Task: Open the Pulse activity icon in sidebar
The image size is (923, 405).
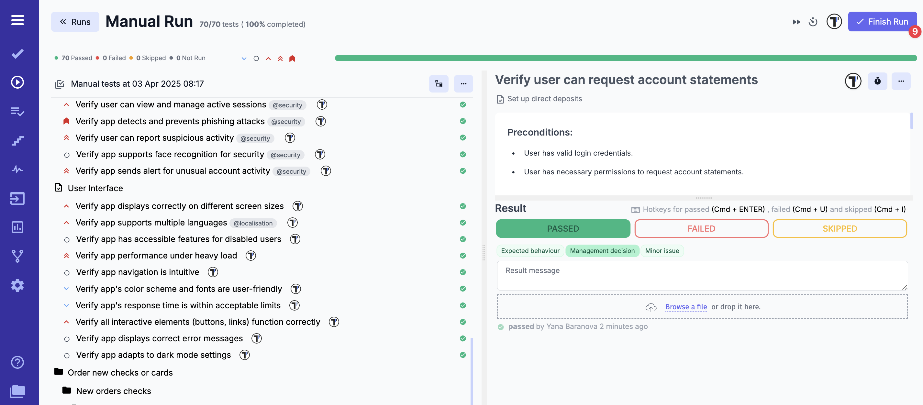Action: (x=17, y=169)
